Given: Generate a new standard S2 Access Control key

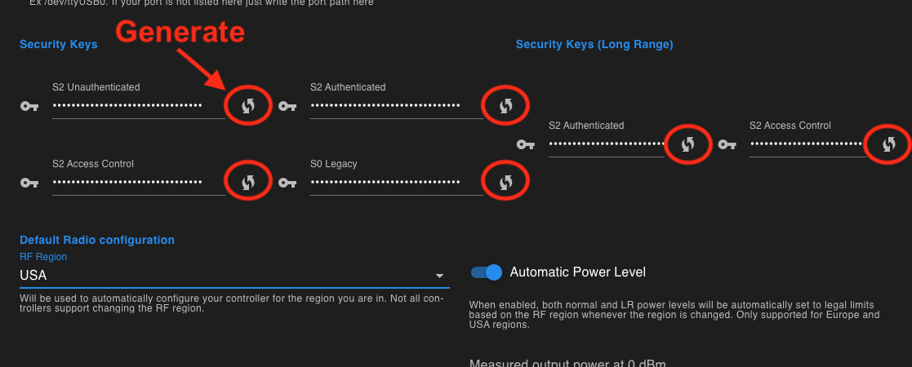Looking at the screenshot, I should 248,183.
